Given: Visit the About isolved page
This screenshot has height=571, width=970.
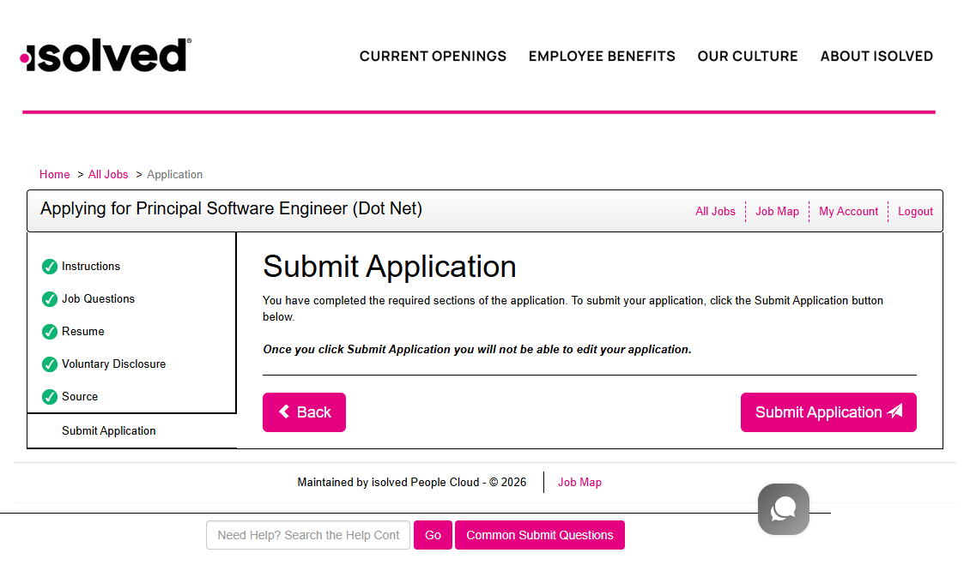Looking at the screenshot, I should (x=876, y=57).
